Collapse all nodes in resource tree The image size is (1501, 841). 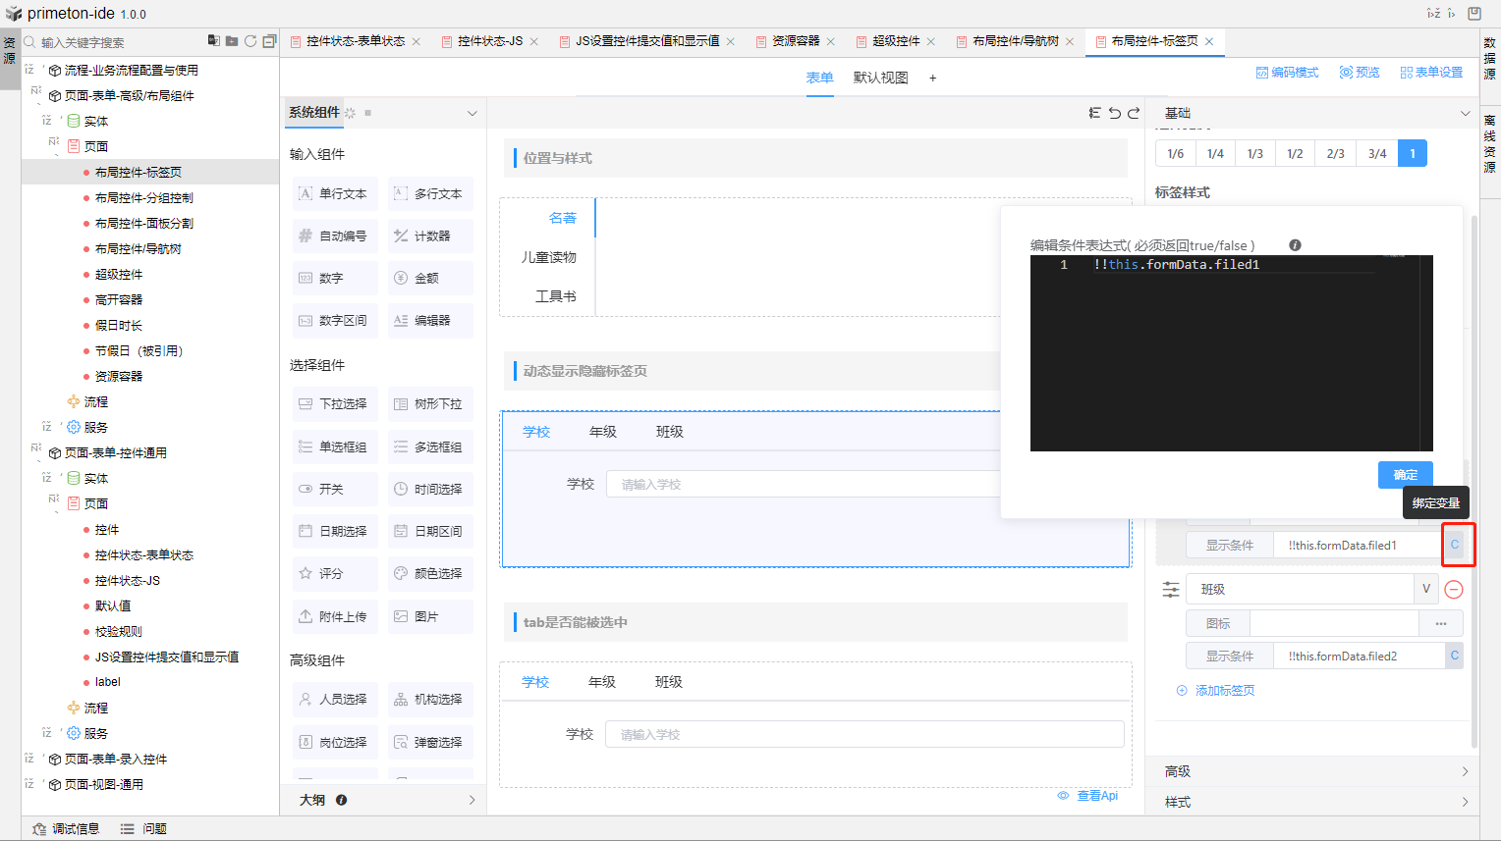coord(269,41)
